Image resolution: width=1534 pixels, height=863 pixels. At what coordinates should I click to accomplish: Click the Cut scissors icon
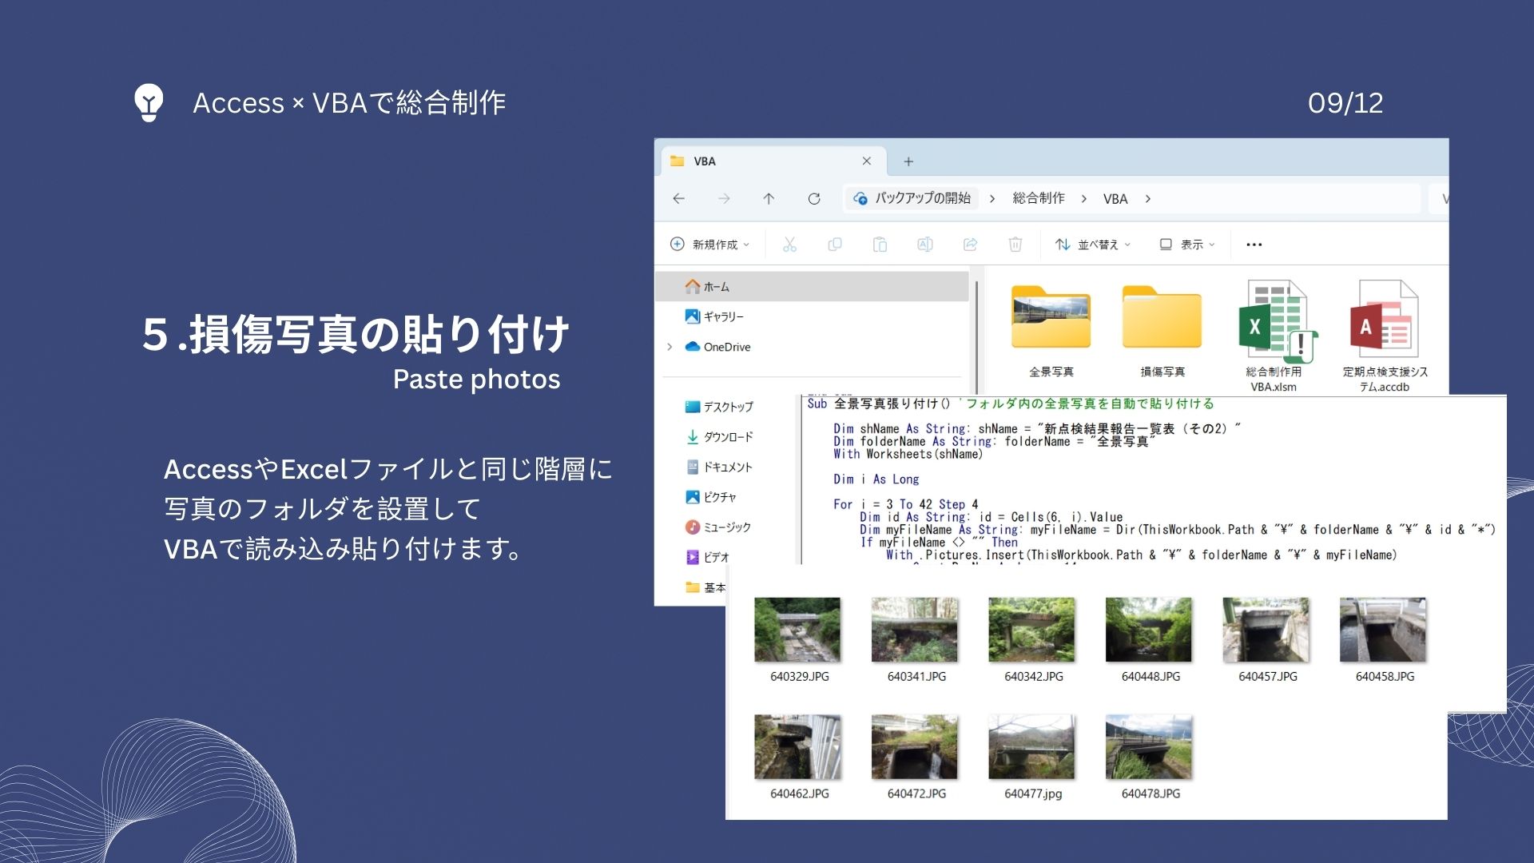coord(789,245)
